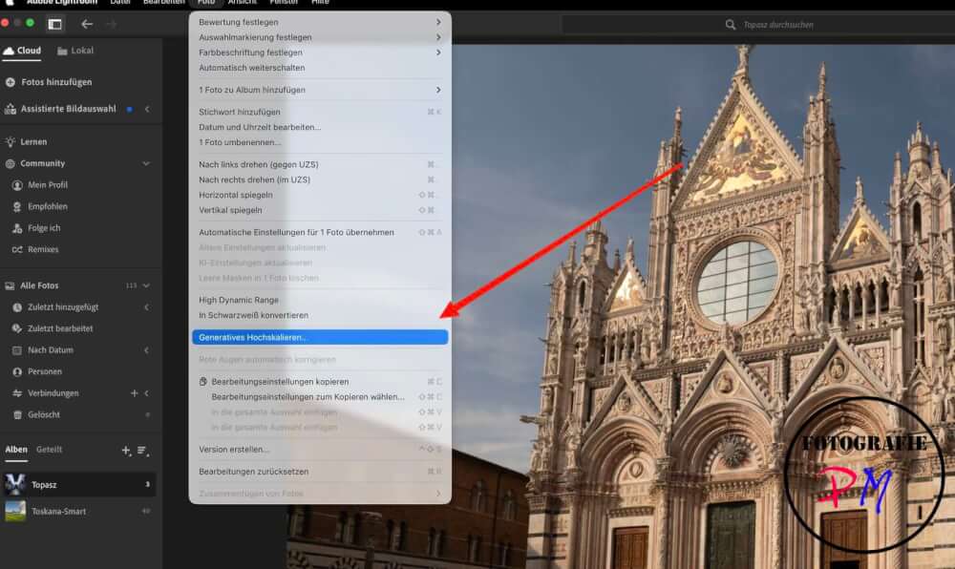Add a new connection under Verbindungen
This screenshot has width=955, height=569.
pos(134,393)
